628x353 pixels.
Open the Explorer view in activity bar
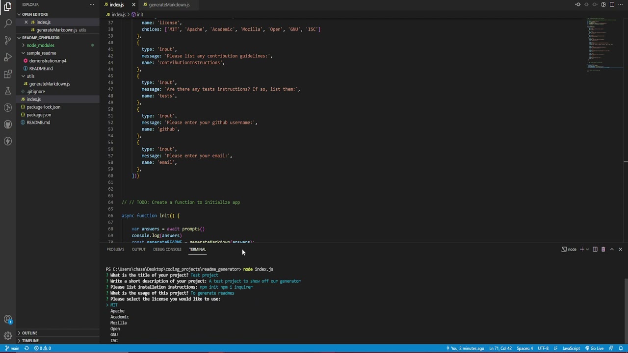[x=8, y=7]
